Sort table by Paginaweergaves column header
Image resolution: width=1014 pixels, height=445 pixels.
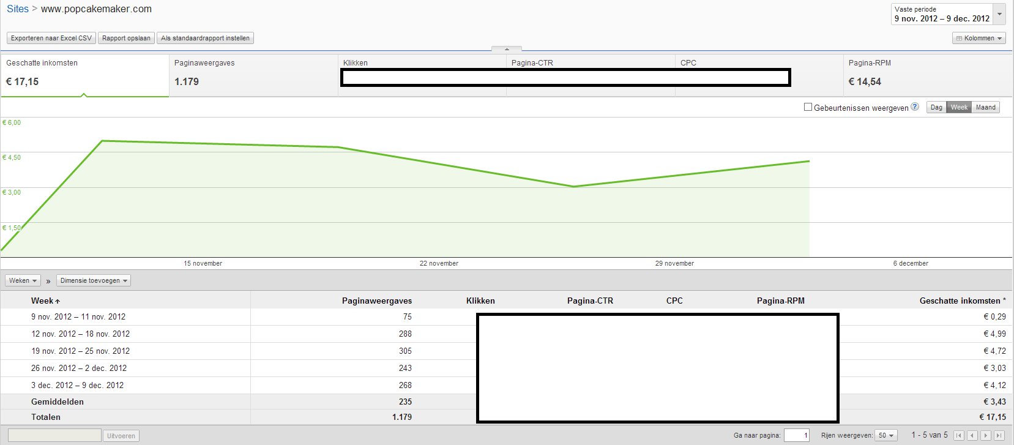pyautogui.click(x=377, y=301)
